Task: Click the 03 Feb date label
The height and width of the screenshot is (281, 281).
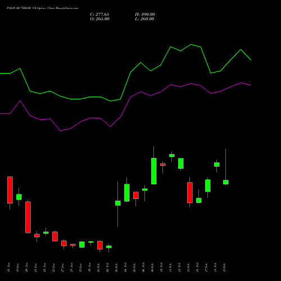Action: [x=117, y=268]
